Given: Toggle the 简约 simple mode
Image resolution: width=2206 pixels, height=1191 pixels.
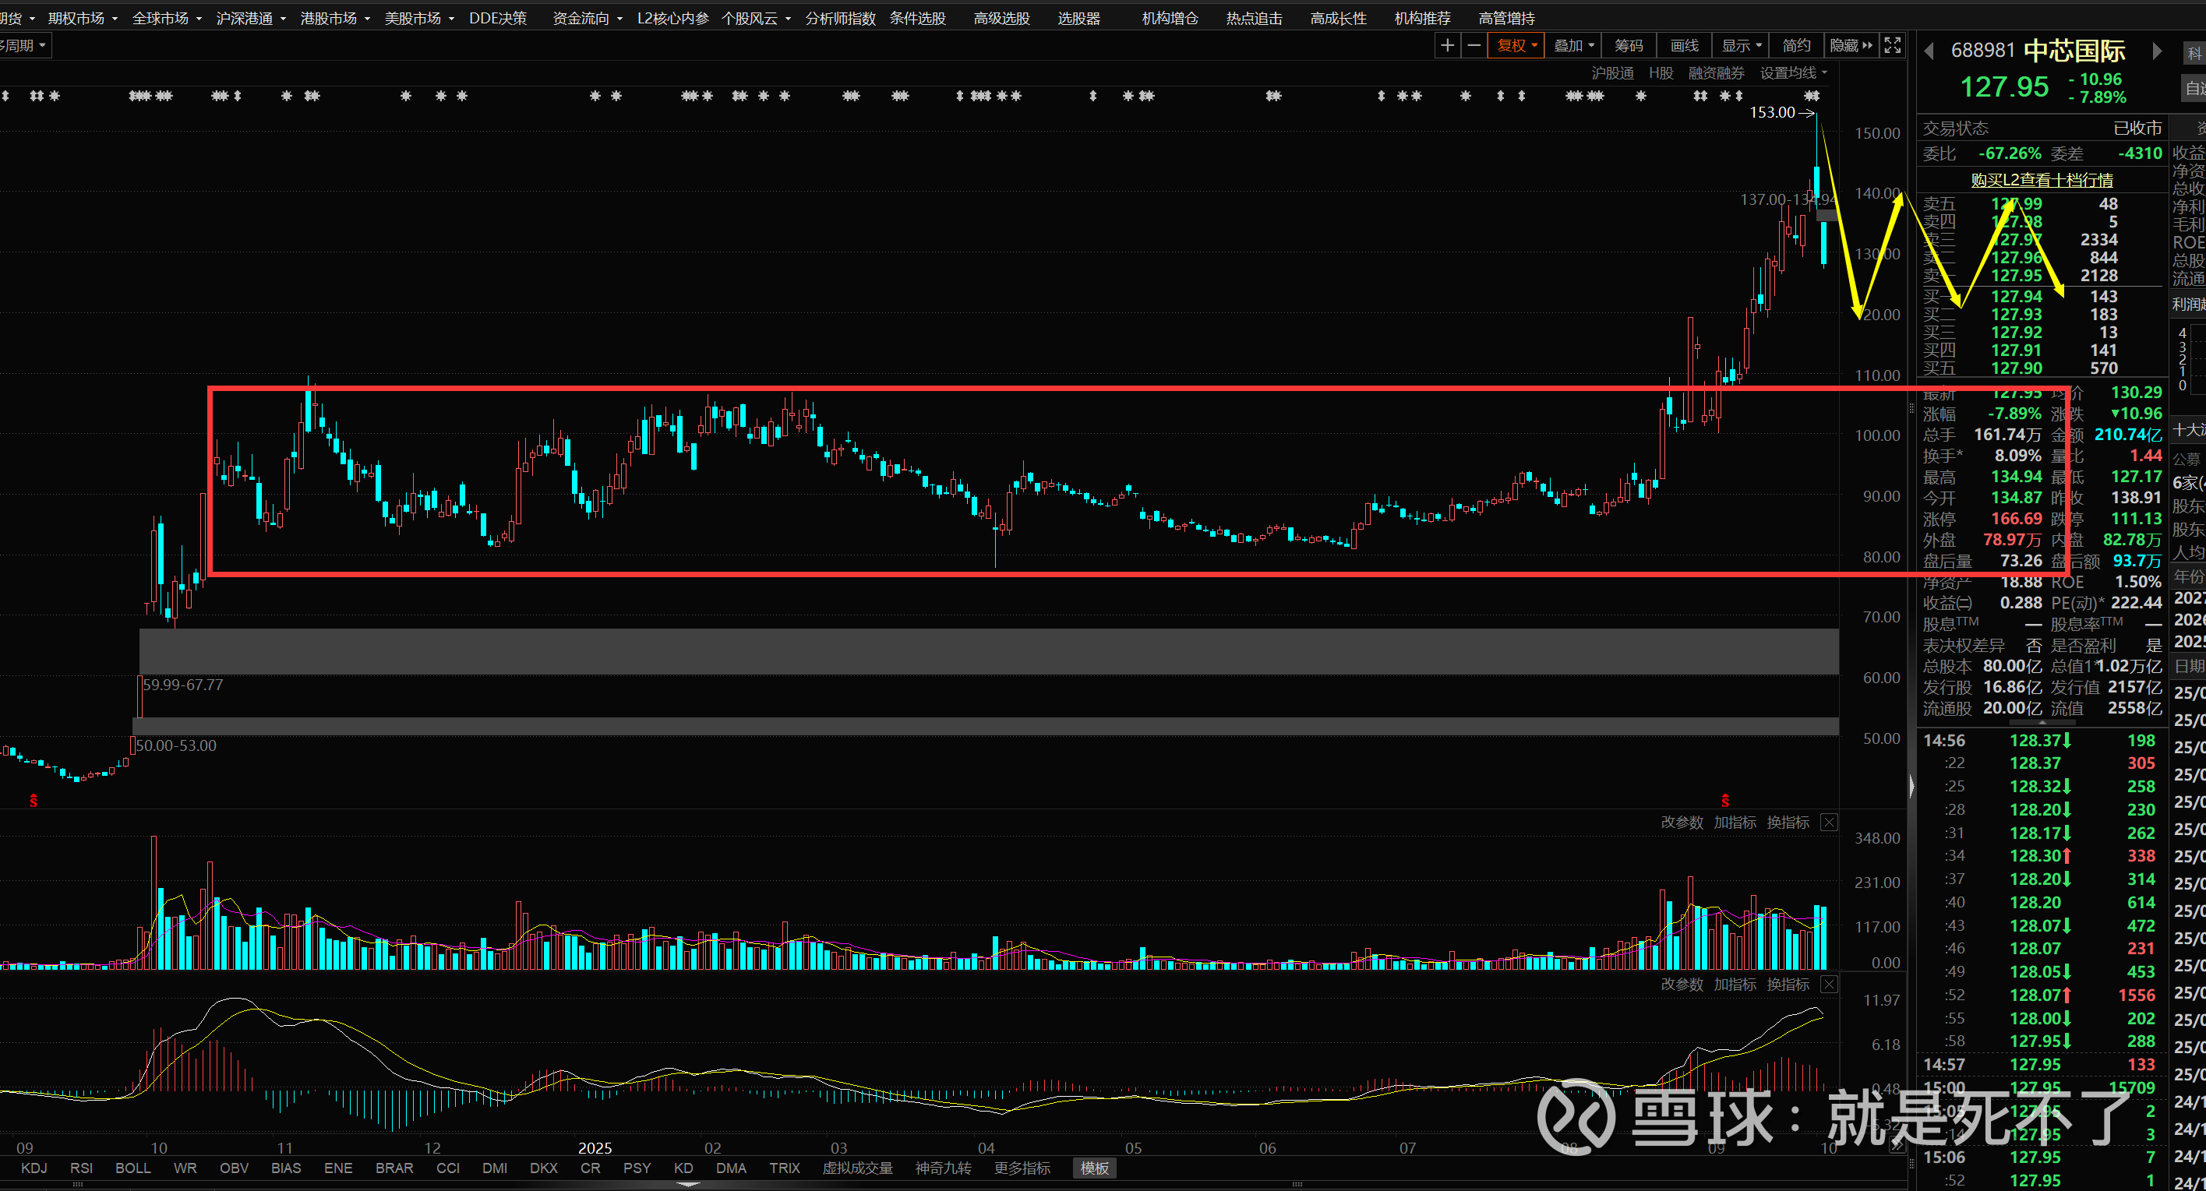Looking at the screenshot, I should 1796,45.
